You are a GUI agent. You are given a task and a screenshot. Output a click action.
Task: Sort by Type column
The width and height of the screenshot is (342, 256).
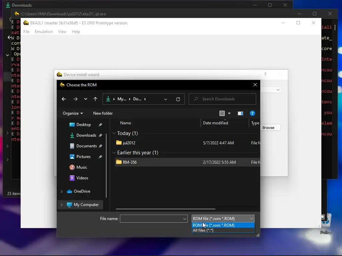click(255, 123)
